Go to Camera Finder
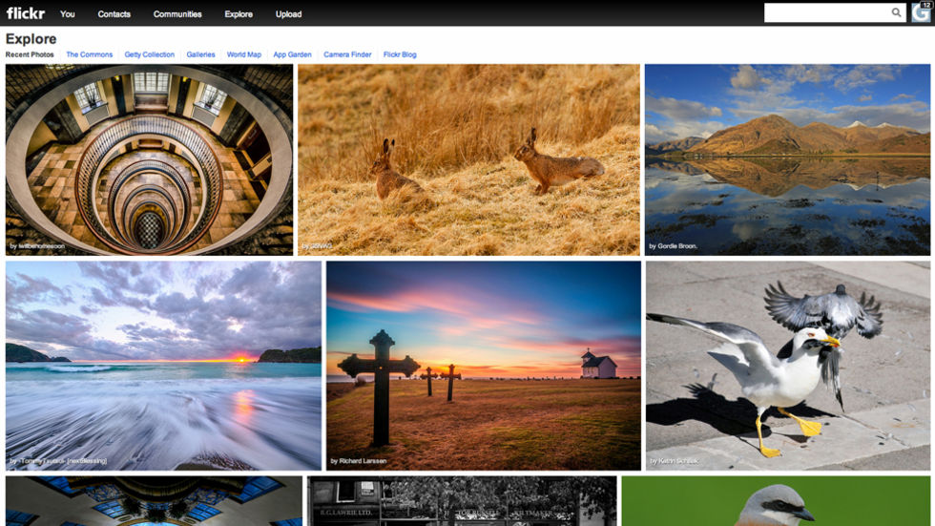The height and width of the screenshot is (526, 935). (x=347, y=54)
